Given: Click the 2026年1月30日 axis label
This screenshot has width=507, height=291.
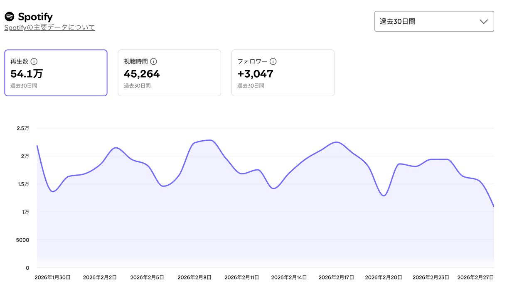Looking at the screenshot, I should (x=53, y=277).
